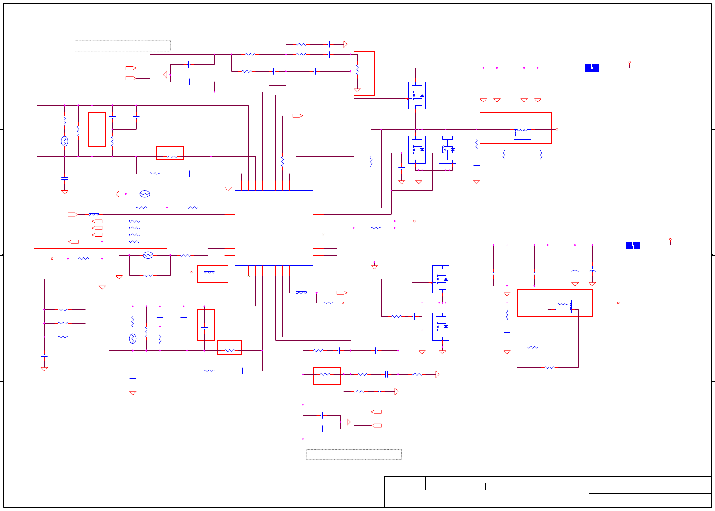This screenshot has width=715, height=511.
Task: Select large red connector-port box left of IC
Action: 101,230
